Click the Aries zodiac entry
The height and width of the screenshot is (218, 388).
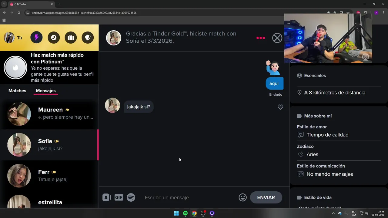click(x=312, y=154)
